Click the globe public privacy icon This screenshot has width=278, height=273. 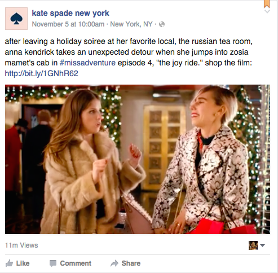coord(162,24)
